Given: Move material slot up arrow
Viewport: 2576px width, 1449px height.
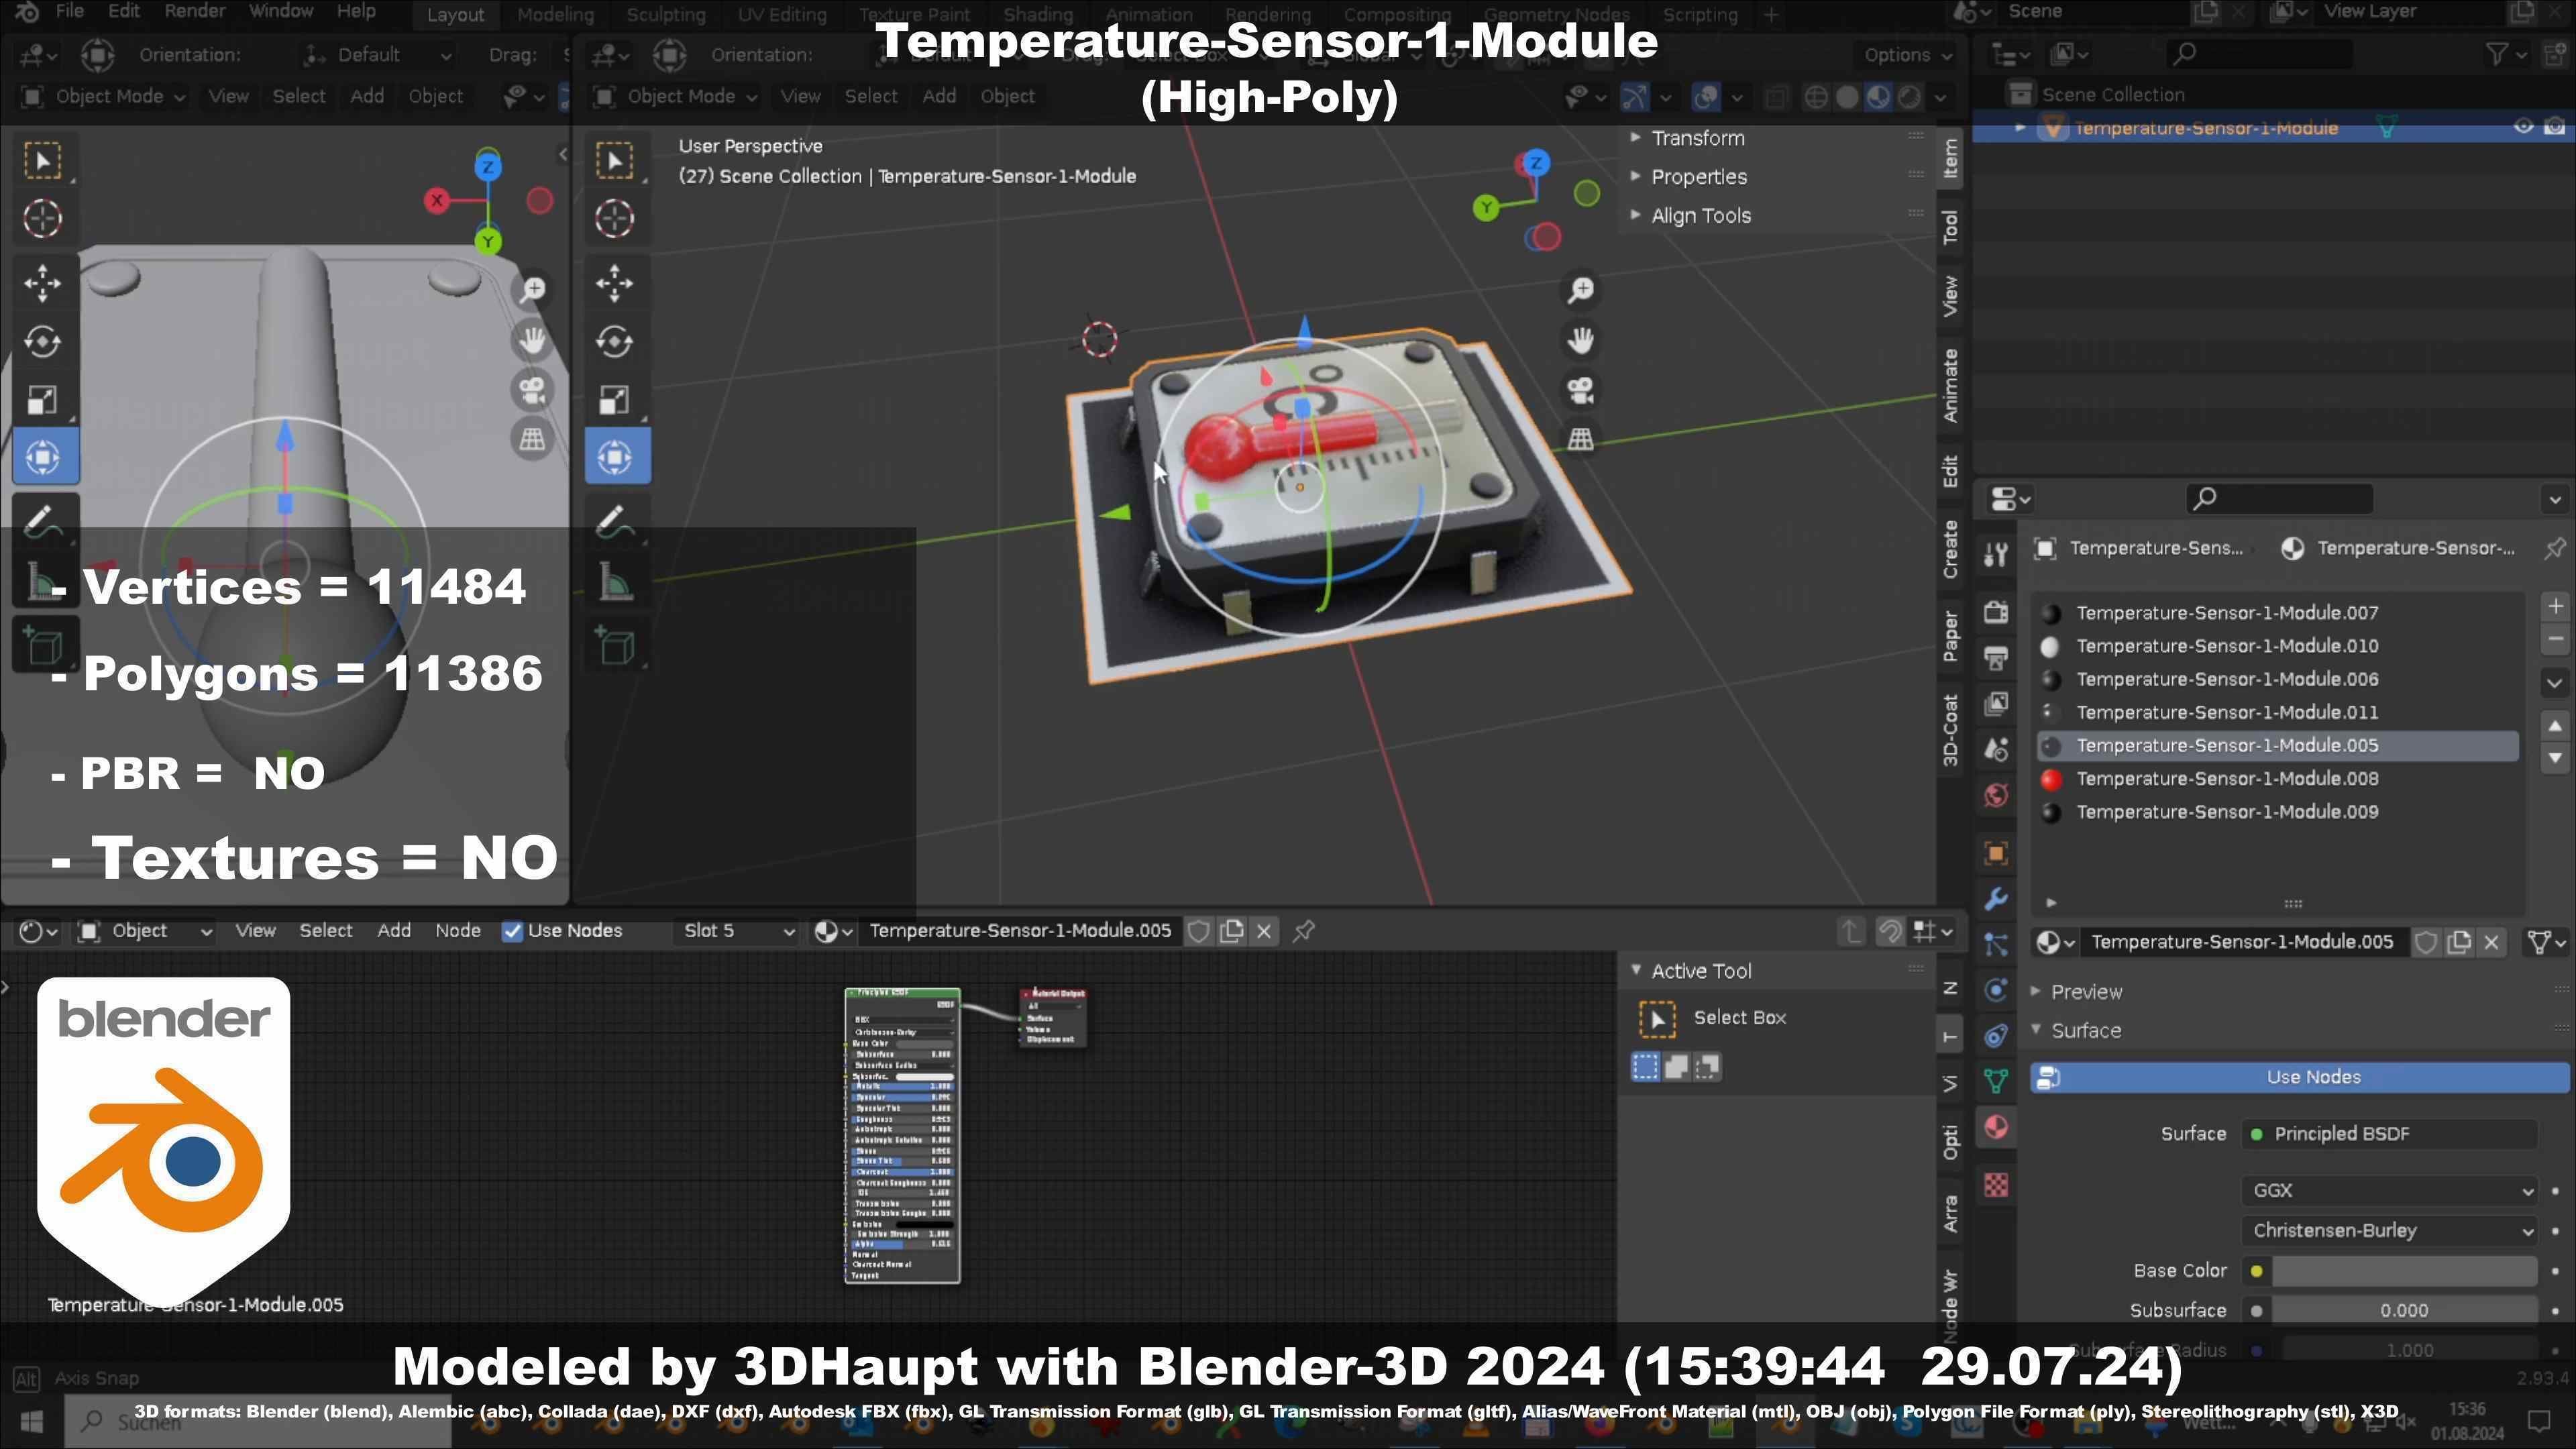Looking at the screenshot, I should (x=2555, y=726).
